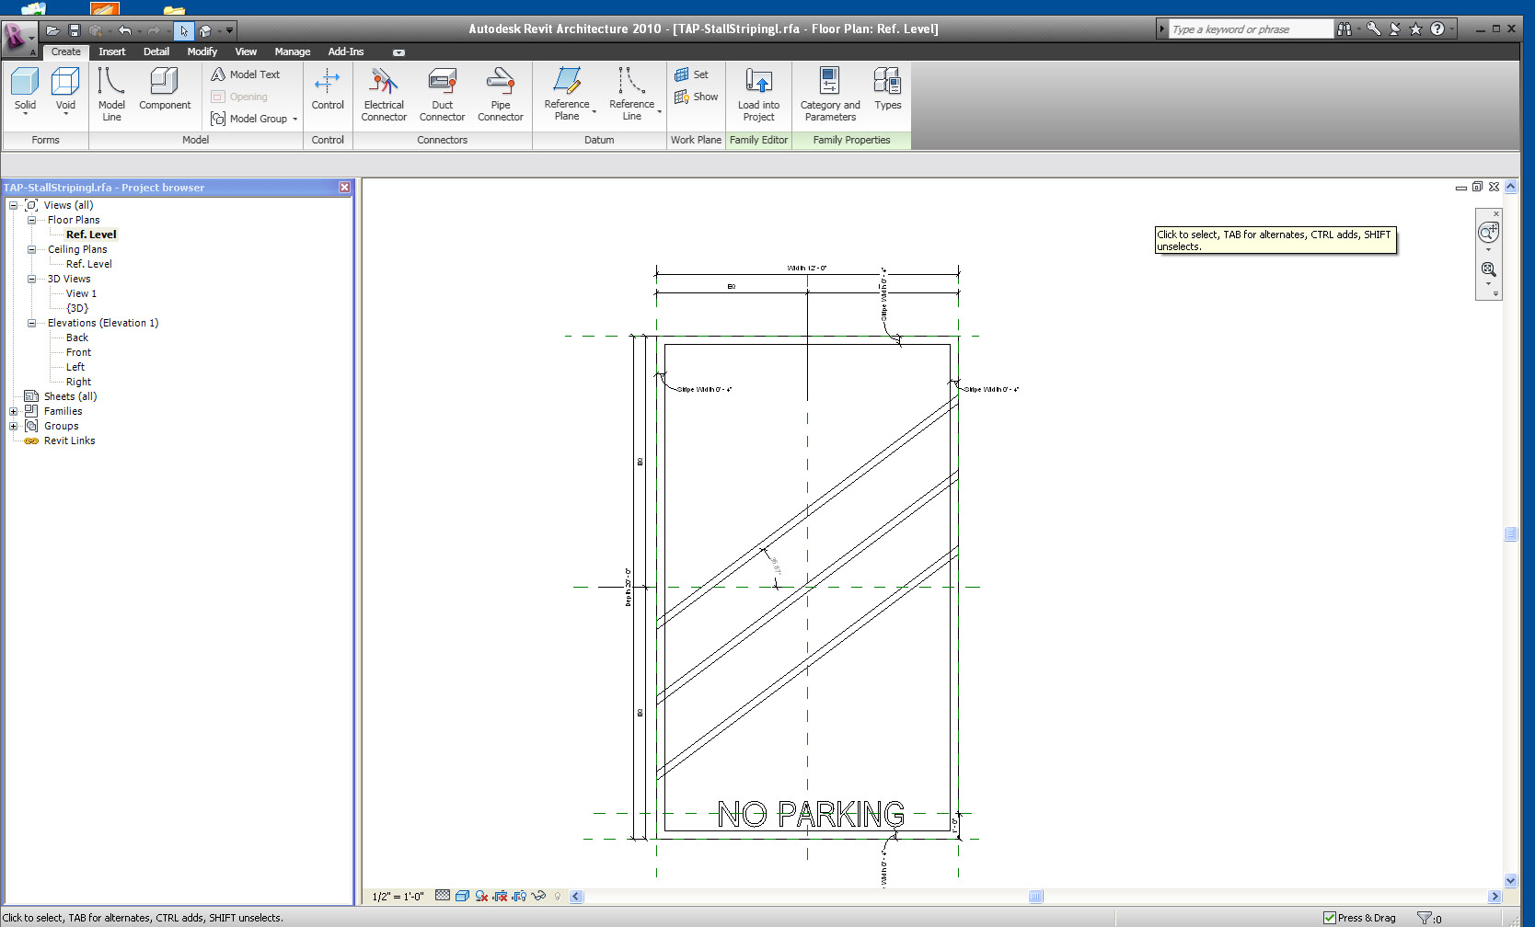Click Load into Project icon
The image size is (1535, 927).
(758, 94)
